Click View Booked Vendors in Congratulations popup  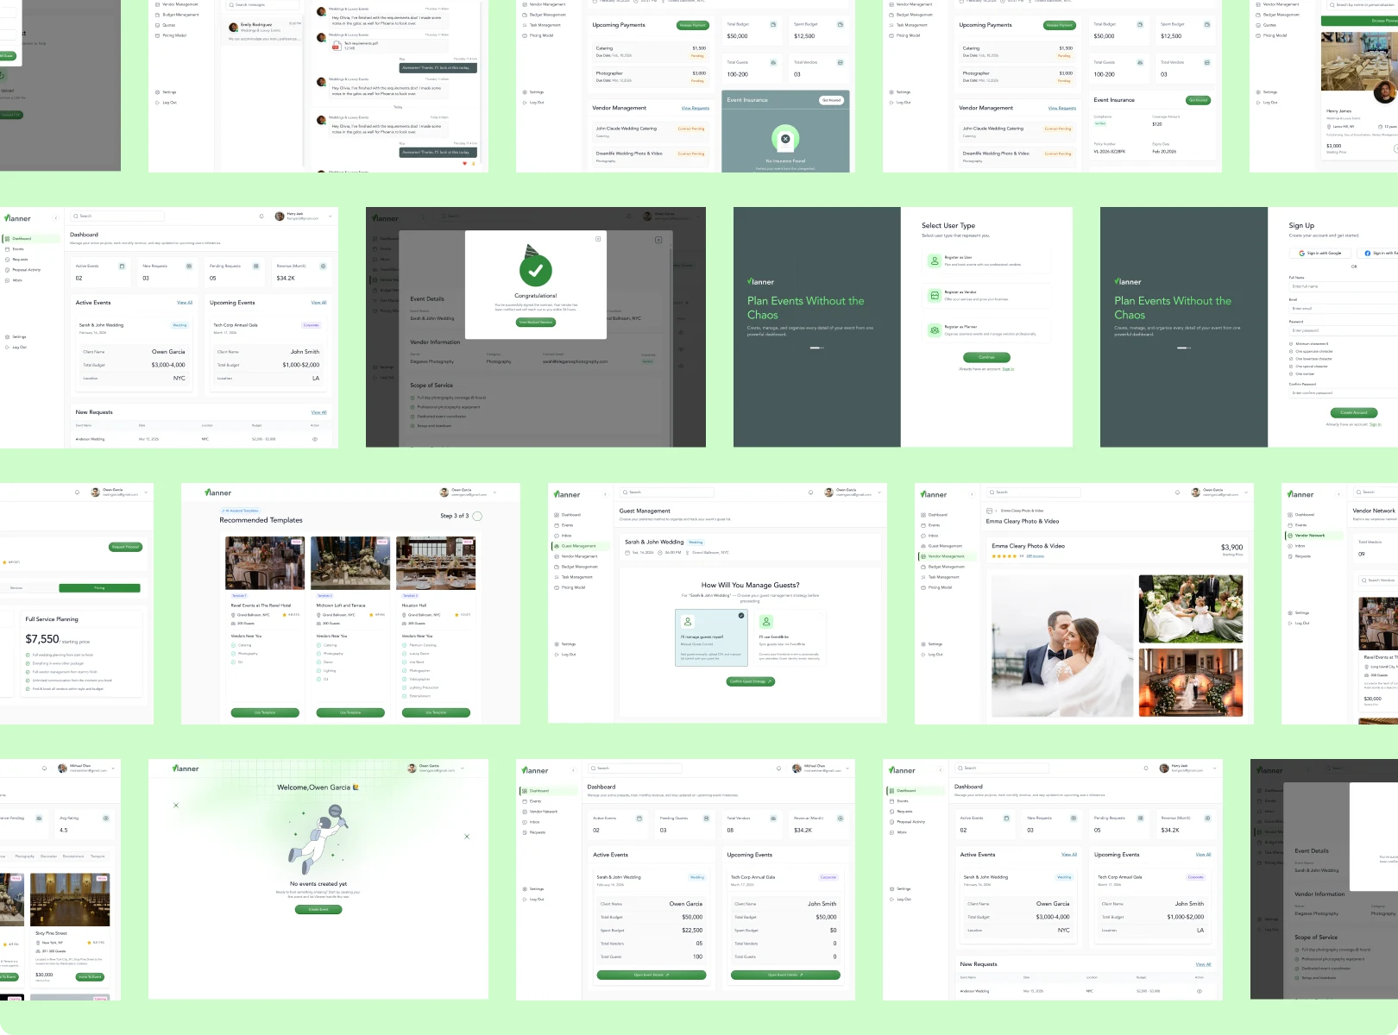point(536,323)
